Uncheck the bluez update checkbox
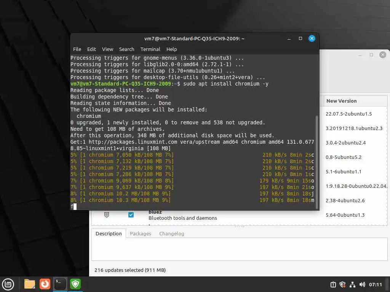Viewport: 390px width, 292px height. pos(131,215)
